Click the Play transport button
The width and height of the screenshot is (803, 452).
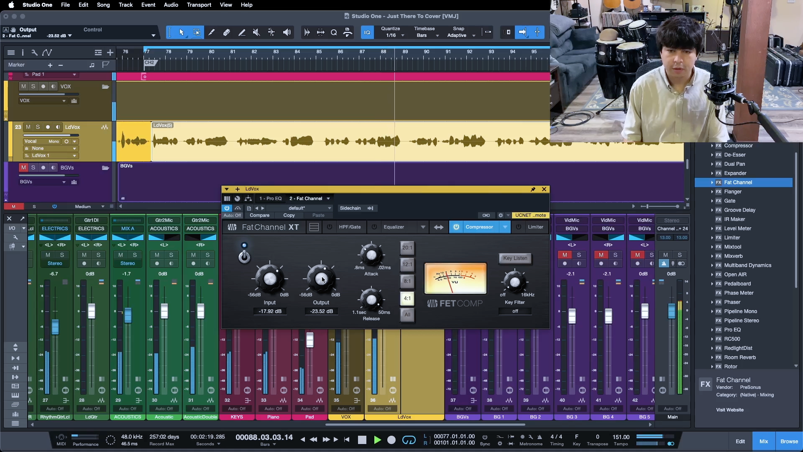pos(377,440)
